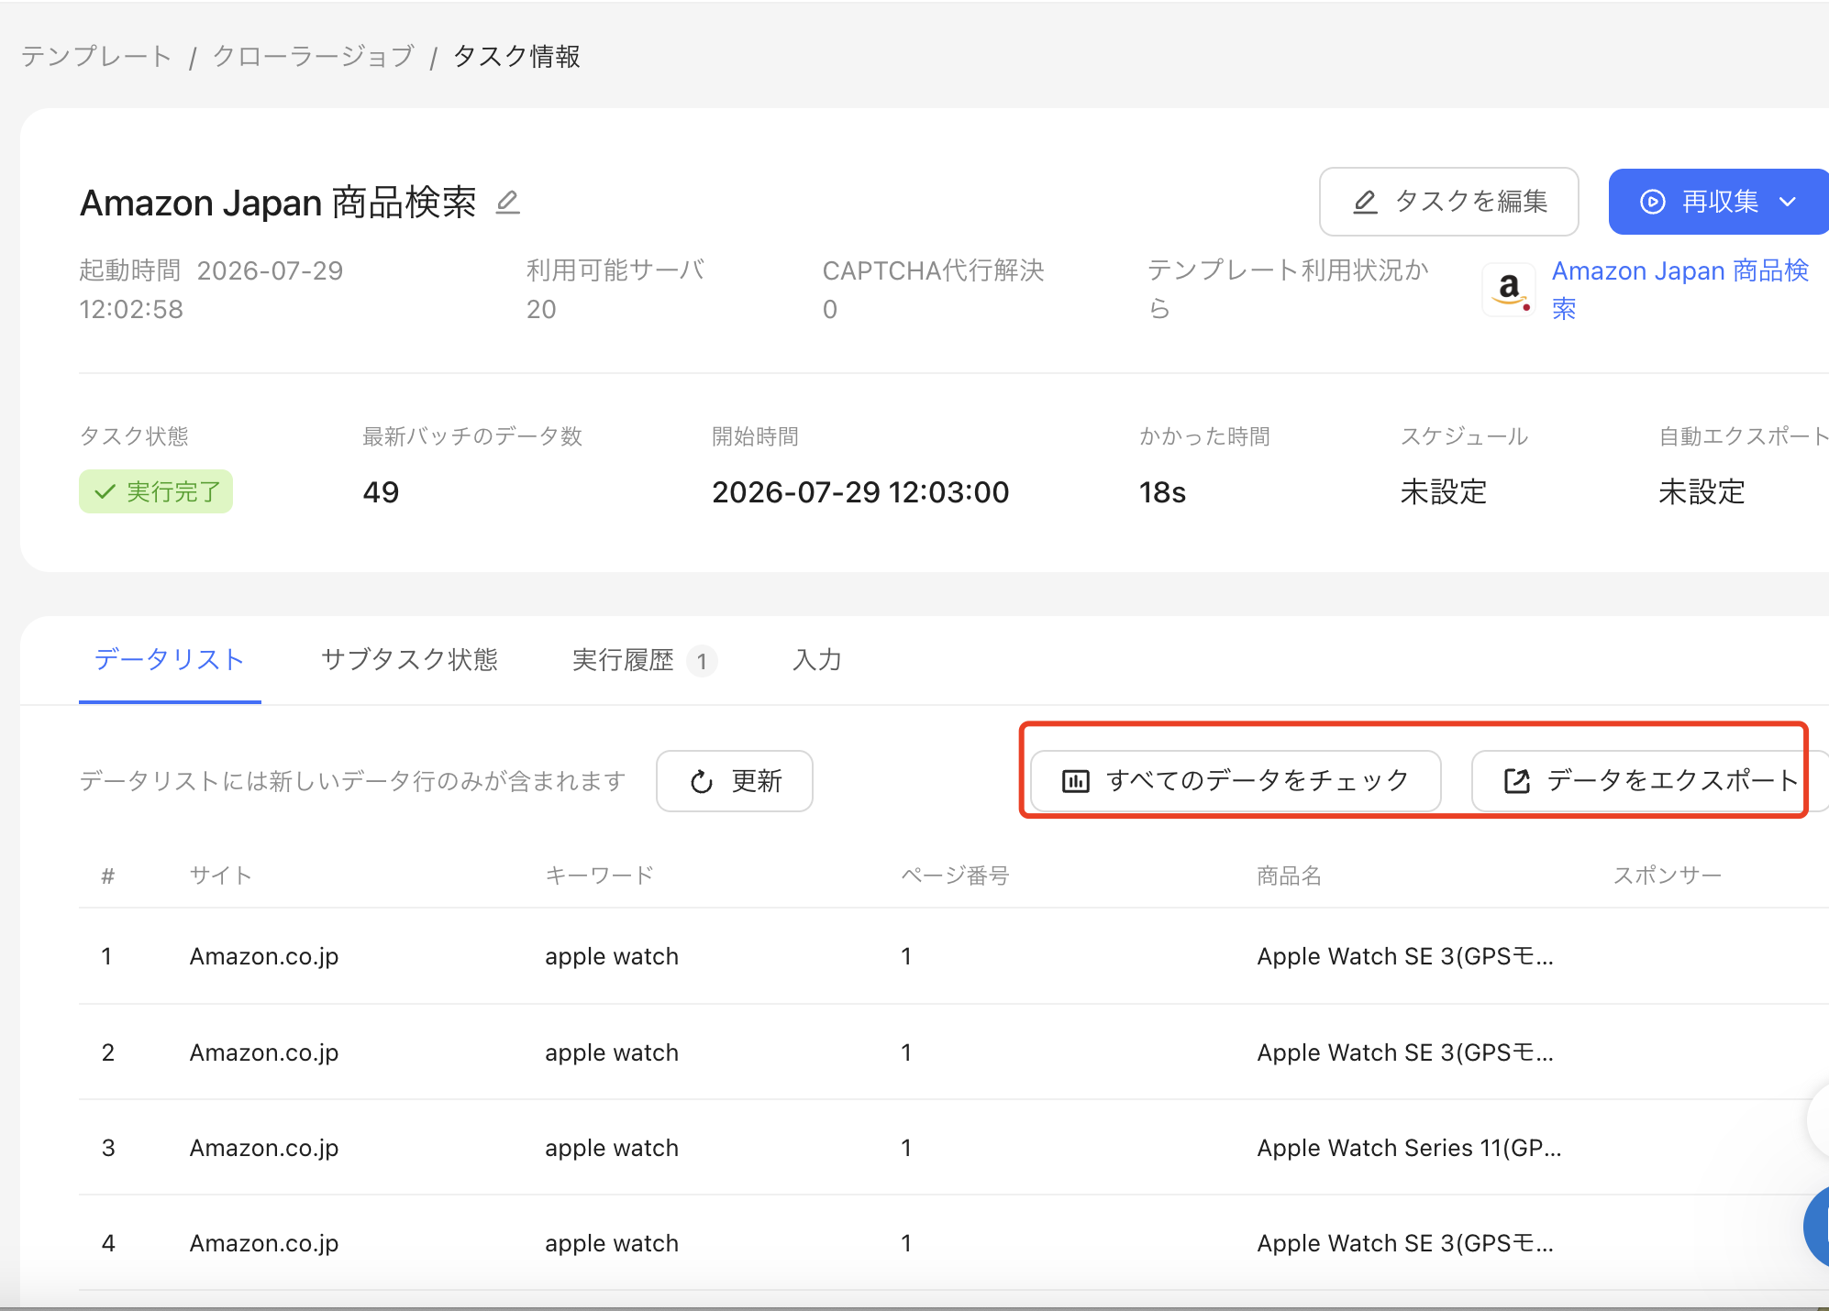Viewport: 1829px width, 1311px height.
Task: Click 未設定 under スケジュール
Action: [x=1444, y=492]
